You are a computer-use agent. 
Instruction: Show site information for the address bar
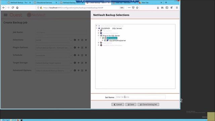[38, 8]
